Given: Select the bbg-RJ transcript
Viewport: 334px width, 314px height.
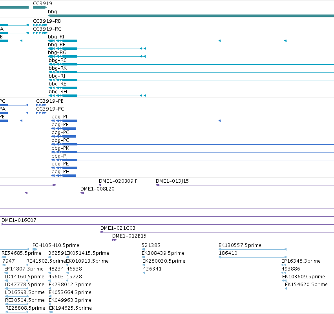Looking at the screenshot, I should 191,80.
